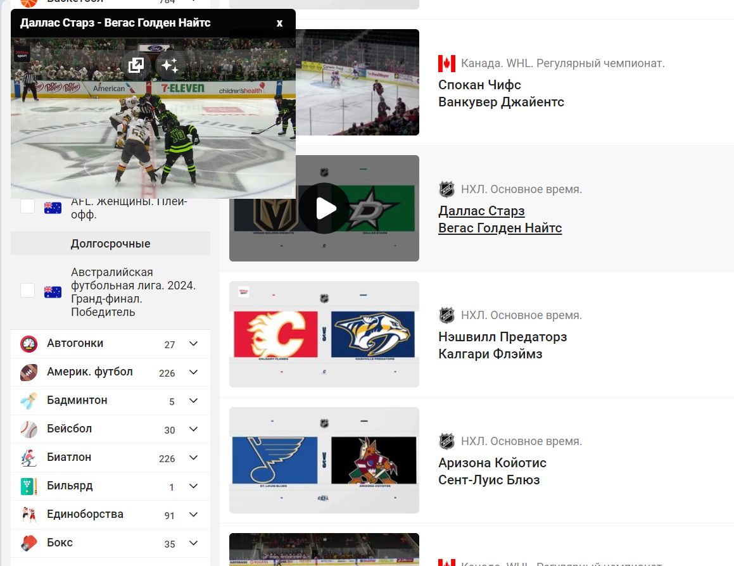
Task: Open Сент-Луис Блюз match
Action: pos(489,480)
